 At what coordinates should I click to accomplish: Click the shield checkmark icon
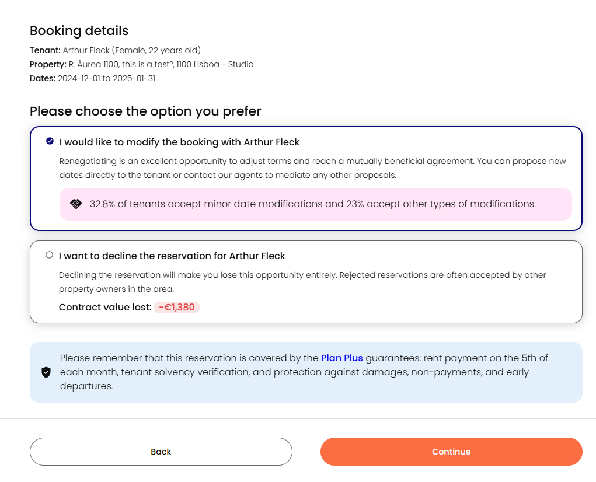click(46, 372)
